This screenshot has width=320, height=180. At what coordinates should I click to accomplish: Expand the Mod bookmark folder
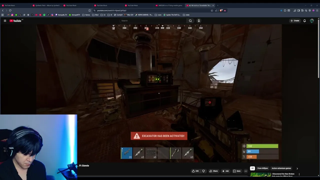pyautogui.click(x=95, y=15)
